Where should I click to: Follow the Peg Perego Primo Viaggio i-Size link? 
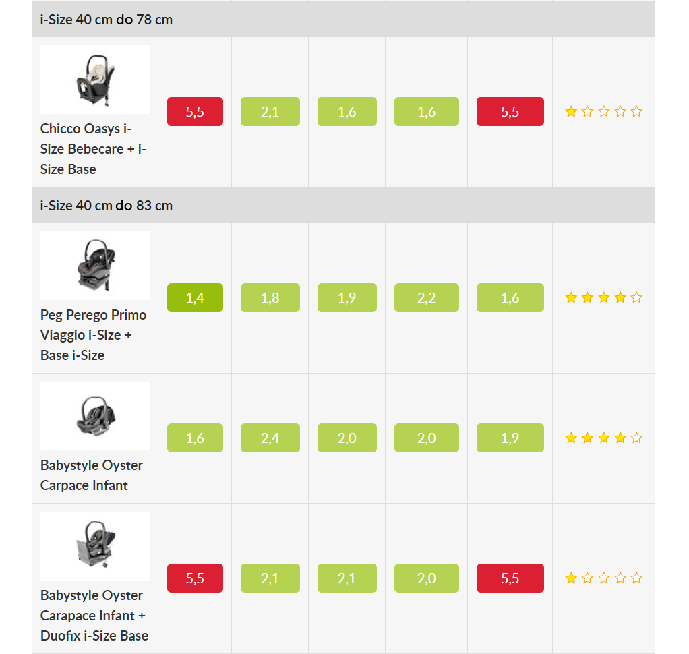point(93,335)
